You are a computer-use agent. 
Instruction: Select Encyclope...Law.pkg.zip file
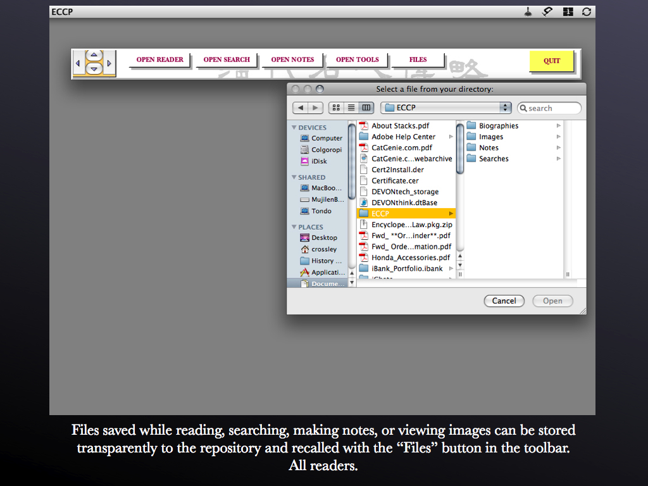407,225
